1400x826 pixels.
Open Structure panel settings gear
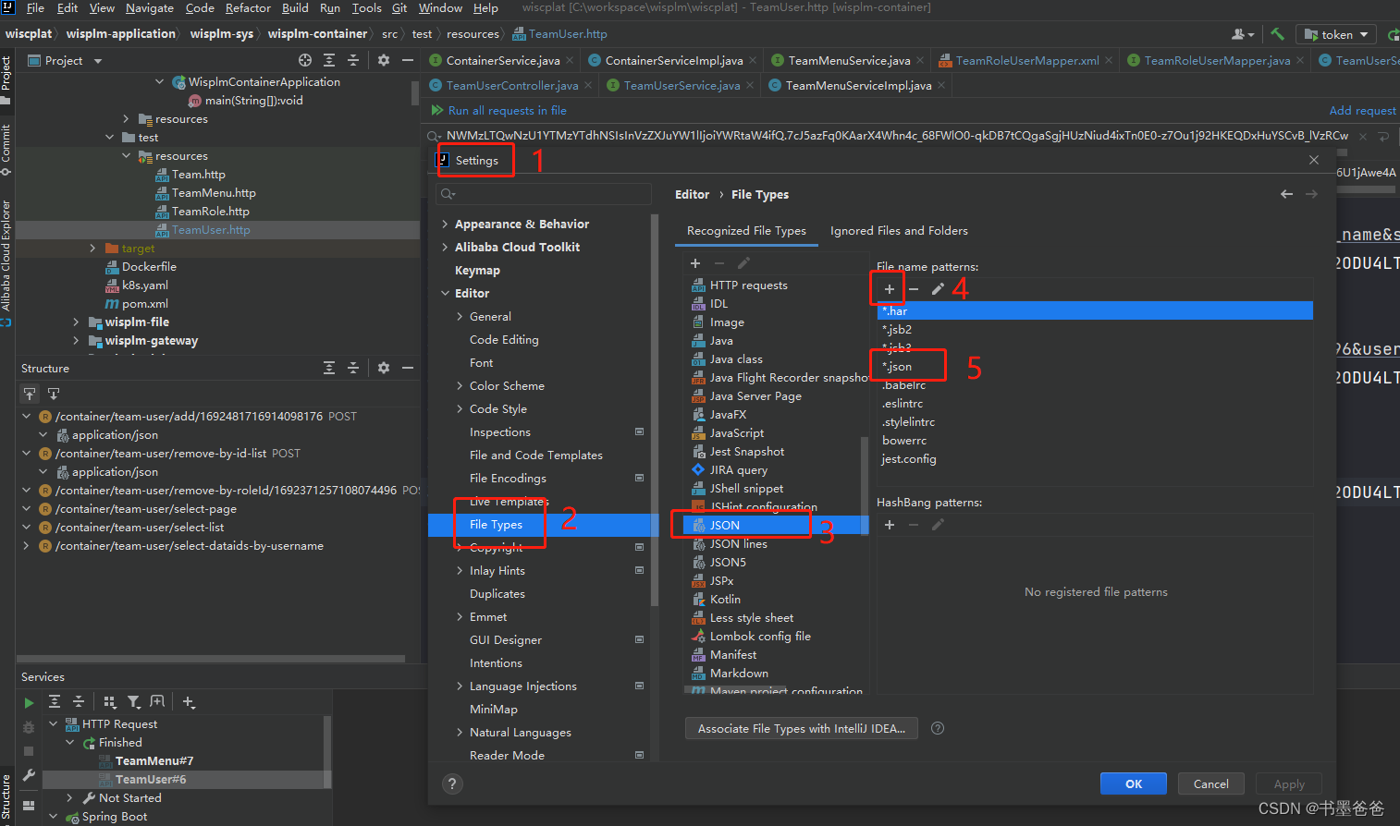pos(384,368)
